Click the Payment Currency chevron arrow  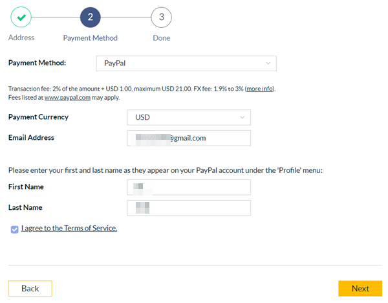click(242, 117)
